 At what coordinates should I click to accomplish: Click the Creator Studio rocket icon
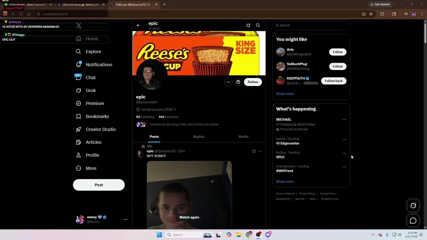pos(78,129)
